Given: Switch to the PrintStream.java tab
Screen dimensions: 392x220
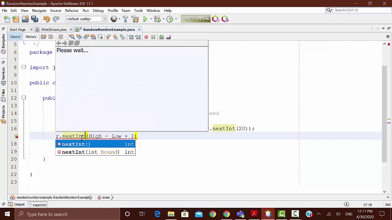Looking at the screenshot, I should coord(54,29).
